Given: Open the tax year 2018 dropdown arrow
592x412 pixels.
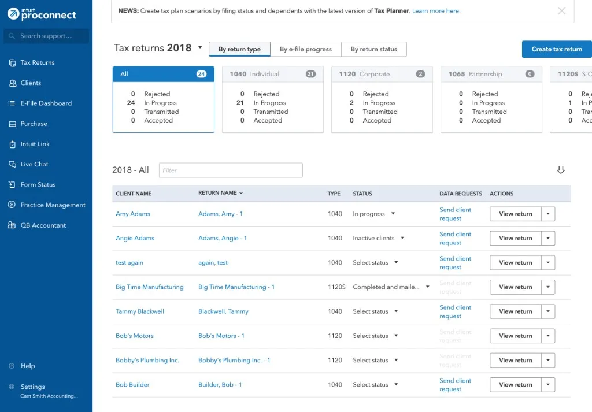Looking at the screenshot, I should 200,47.
